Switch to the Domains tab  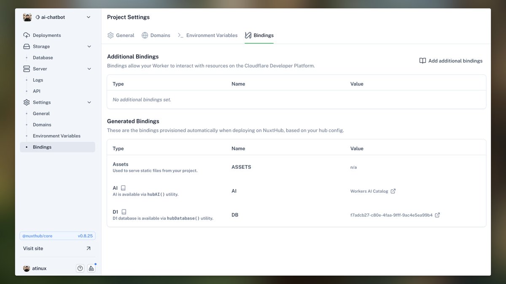[156, 35]
